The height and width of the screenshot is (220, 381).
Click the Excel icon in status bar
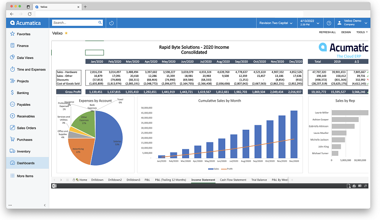point(54,186)
